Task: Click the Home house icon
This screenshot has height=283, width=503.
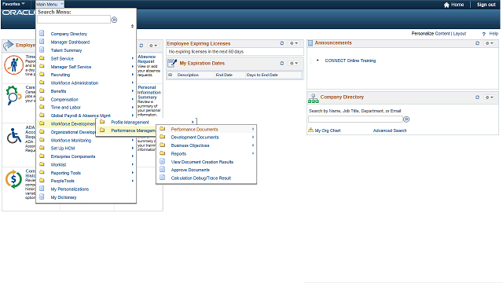Action: pos(446,5)
